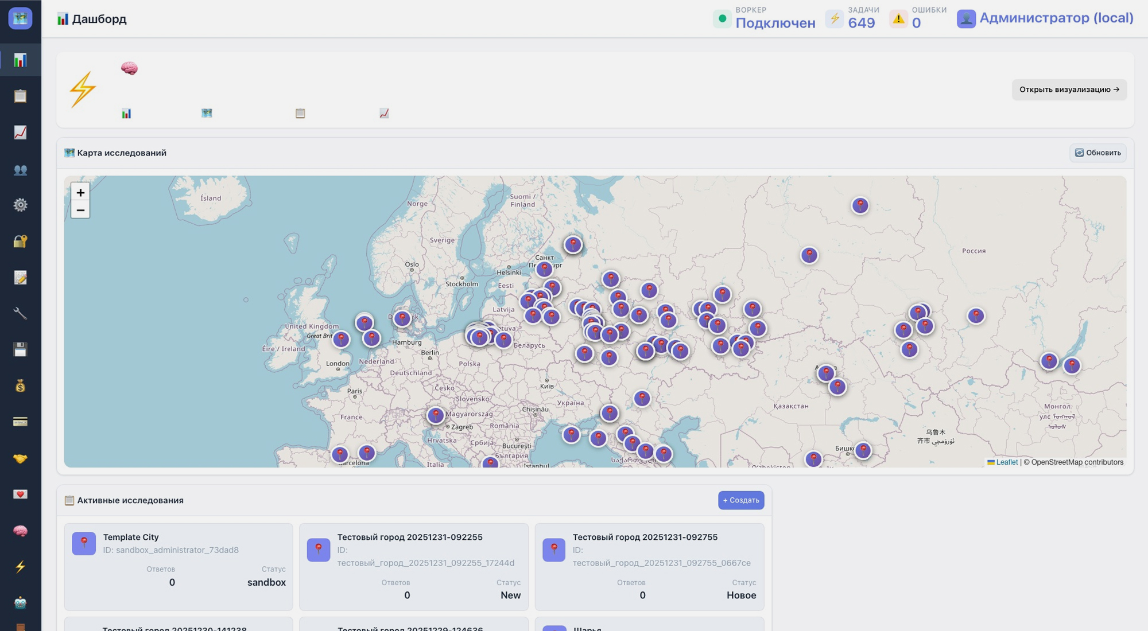Open the floppy disk sidebar icon
1148x631 pixels.
pos(20,349)
